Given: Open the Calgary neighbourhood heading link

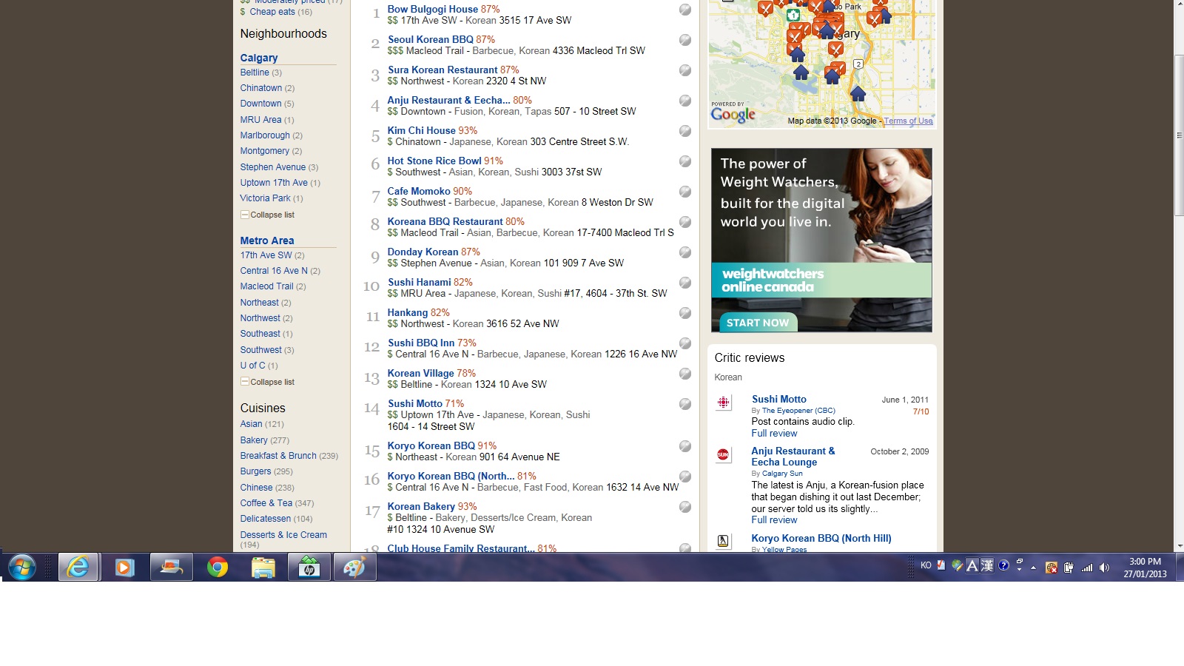Looking at the screenshot, I should (259, 58).
